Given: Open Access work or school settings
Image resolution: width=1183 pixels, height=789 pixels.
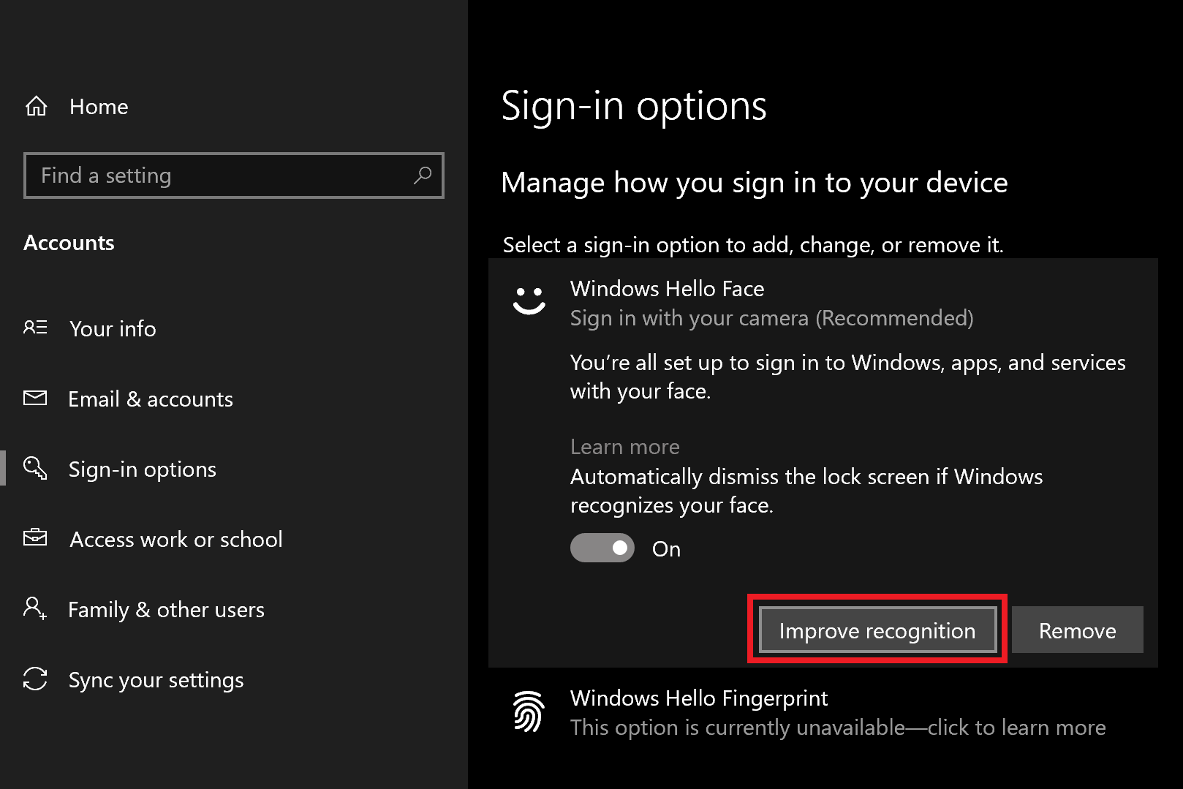Looking at the screenshot, I should (x=175, y=540).
